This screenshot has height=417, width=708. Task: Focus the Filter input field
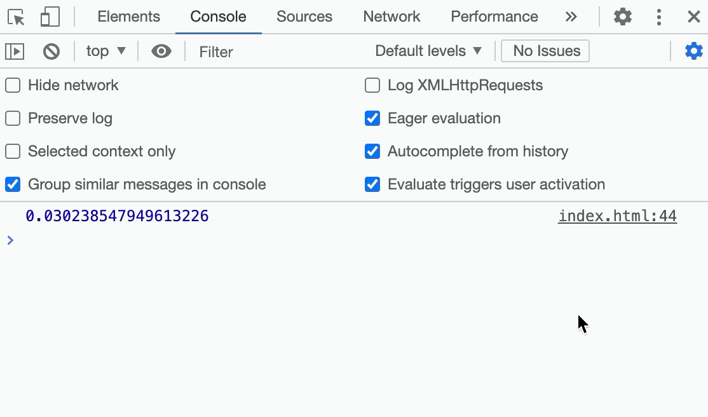click(x=280, y=51)
